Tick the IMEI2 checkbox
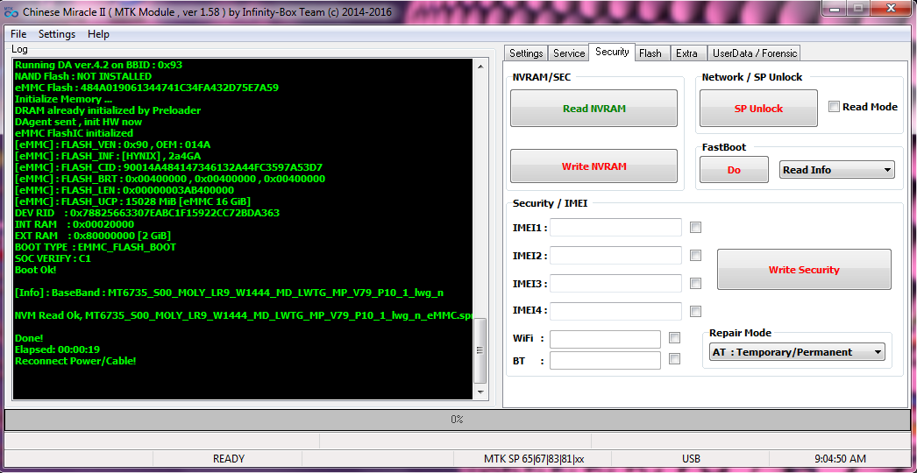This screenshot has height=473, width=917. (x=695, y=256)
